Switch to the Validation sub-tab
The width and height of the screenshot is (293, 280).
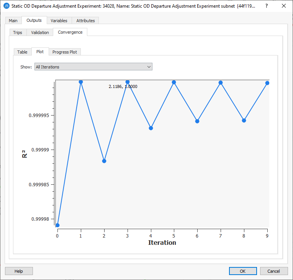[x=40, y=33]
